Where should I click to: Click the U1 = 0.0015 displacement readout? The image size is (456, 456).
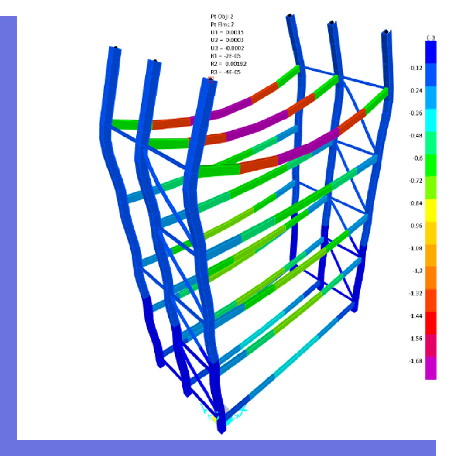point(225,33)
